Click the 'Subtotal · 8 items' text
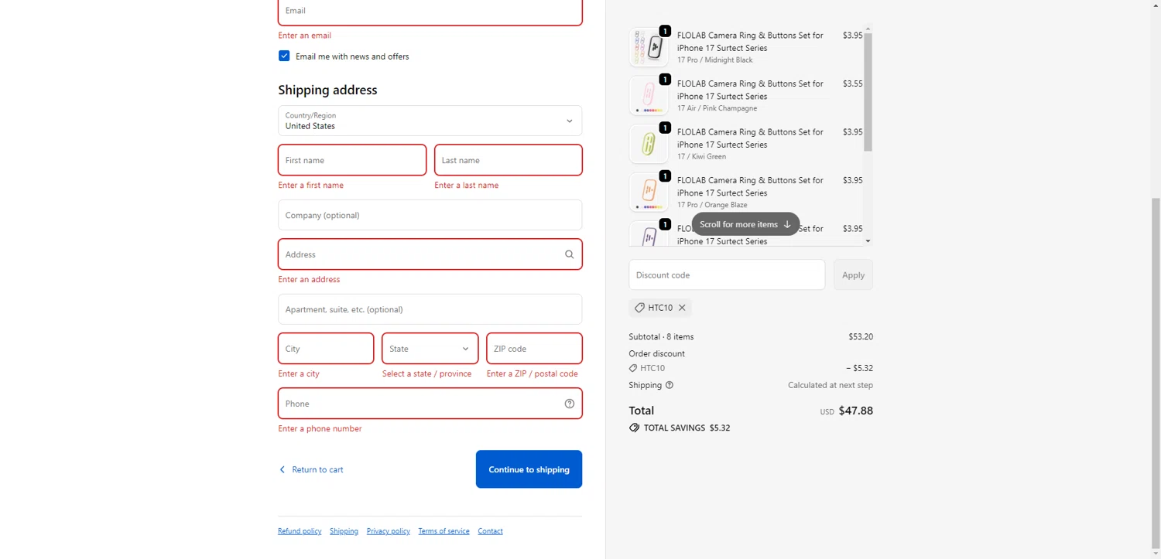Viewport: 1161px width, 559px height. click(661, 337)
